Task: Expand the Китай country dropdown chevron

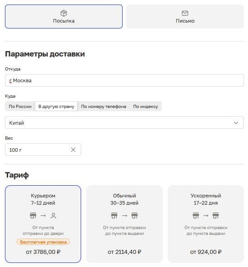Action: point(236,123)
